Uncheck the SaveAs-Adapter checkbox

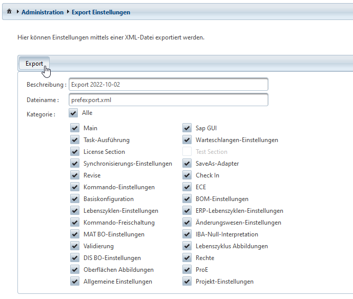pyautogui.click(x=187, y=164)
